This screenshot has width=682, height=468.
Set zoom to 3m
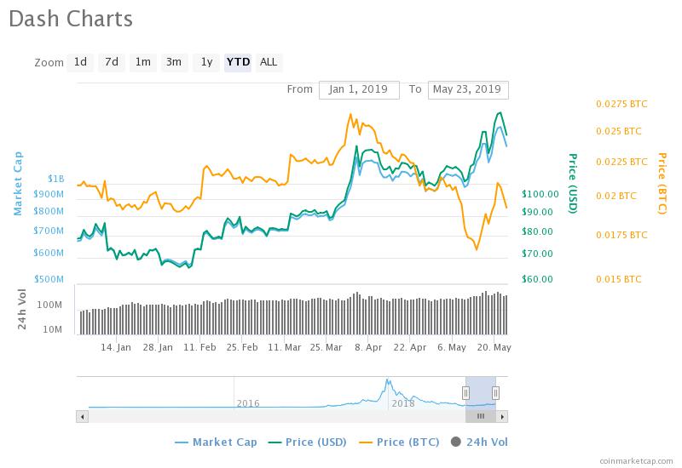click(175, 62)
